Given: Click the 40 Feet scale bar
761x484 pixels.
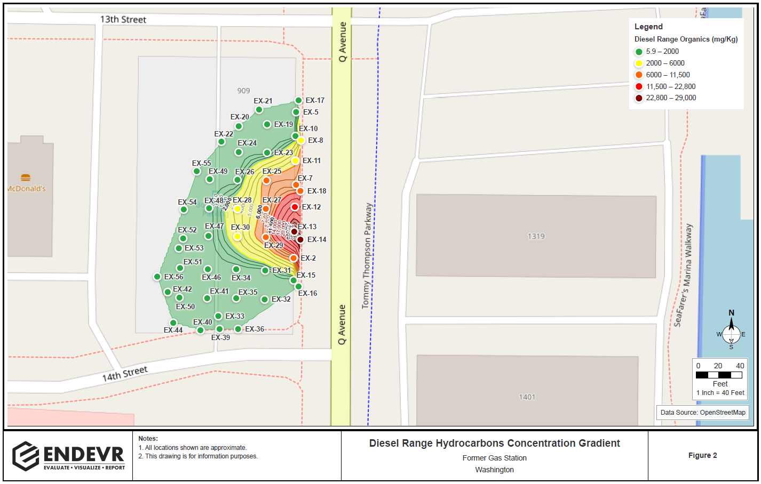Looking at the screenshot, I should coord(719,375).
